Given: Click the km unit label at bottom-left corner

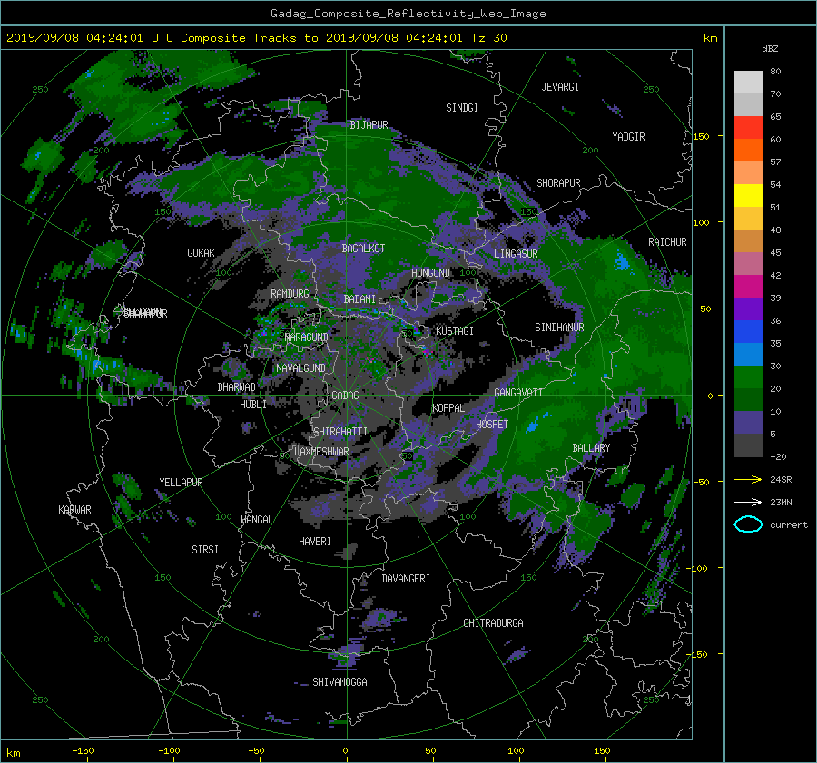Looking at the screenshot, I should [13, 753].
